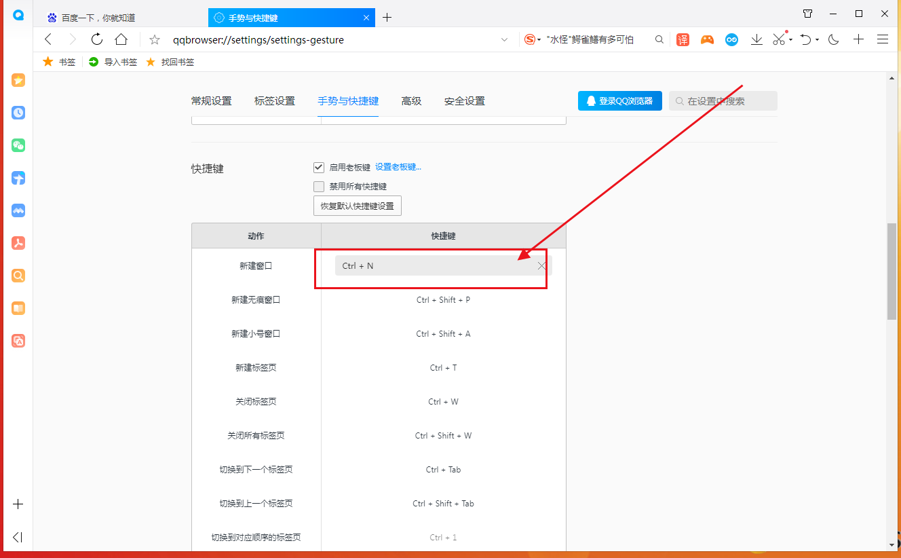Viewport: 901px width, 558px height.
Task: Expand the address bar dropdown arrow
Action: point(504,40)
